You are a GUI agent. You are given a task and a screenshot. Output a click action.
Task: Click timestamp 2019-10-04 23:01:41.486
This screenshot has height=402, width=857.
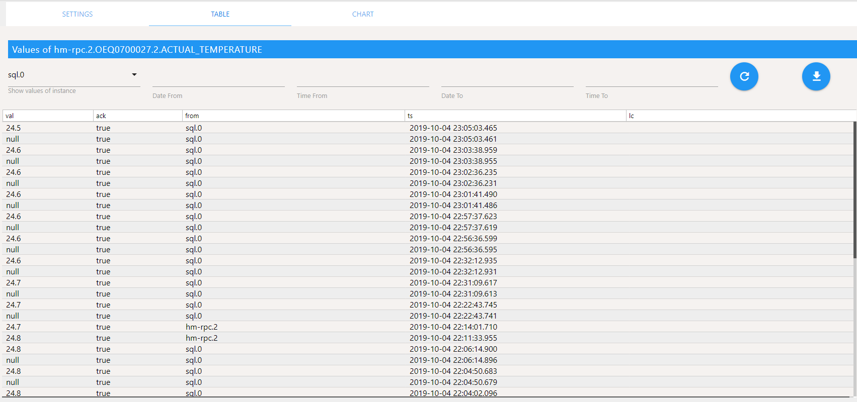(453, 206)
